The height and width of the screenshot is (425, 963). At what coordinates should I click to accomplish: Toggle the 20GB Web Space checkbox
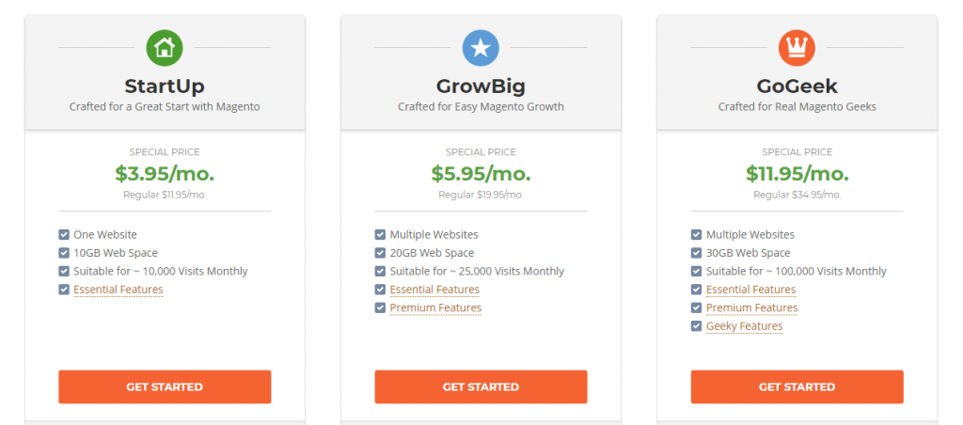point(380,253)
